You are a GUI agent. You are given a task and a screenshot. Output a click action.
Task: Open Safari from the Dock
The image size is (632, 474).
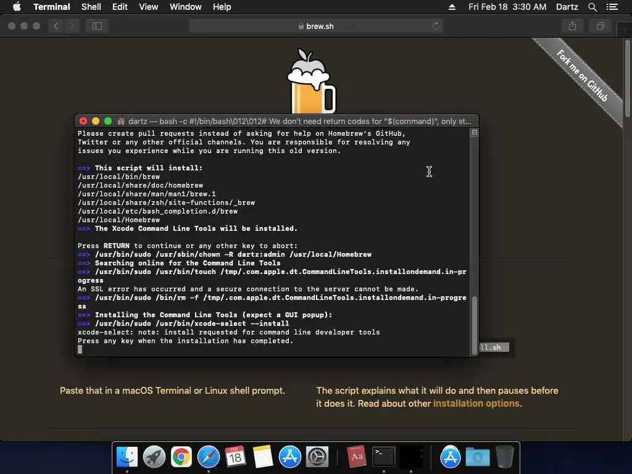point(209,457)
